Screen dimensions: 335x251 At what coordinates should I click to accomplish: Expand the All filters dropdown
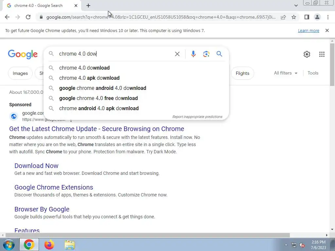pos(286,73)
